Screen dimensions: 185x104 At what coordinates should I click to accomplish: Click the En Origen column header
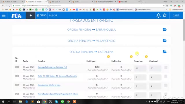tap(91, 61)
